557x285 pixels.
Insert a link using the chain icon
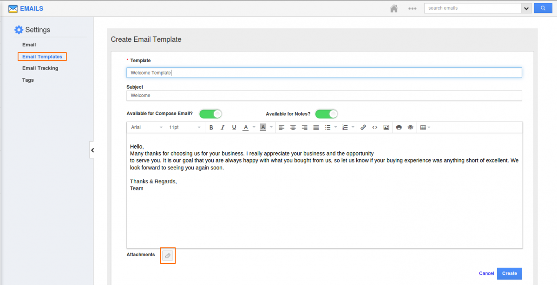(x=363, y=127)
